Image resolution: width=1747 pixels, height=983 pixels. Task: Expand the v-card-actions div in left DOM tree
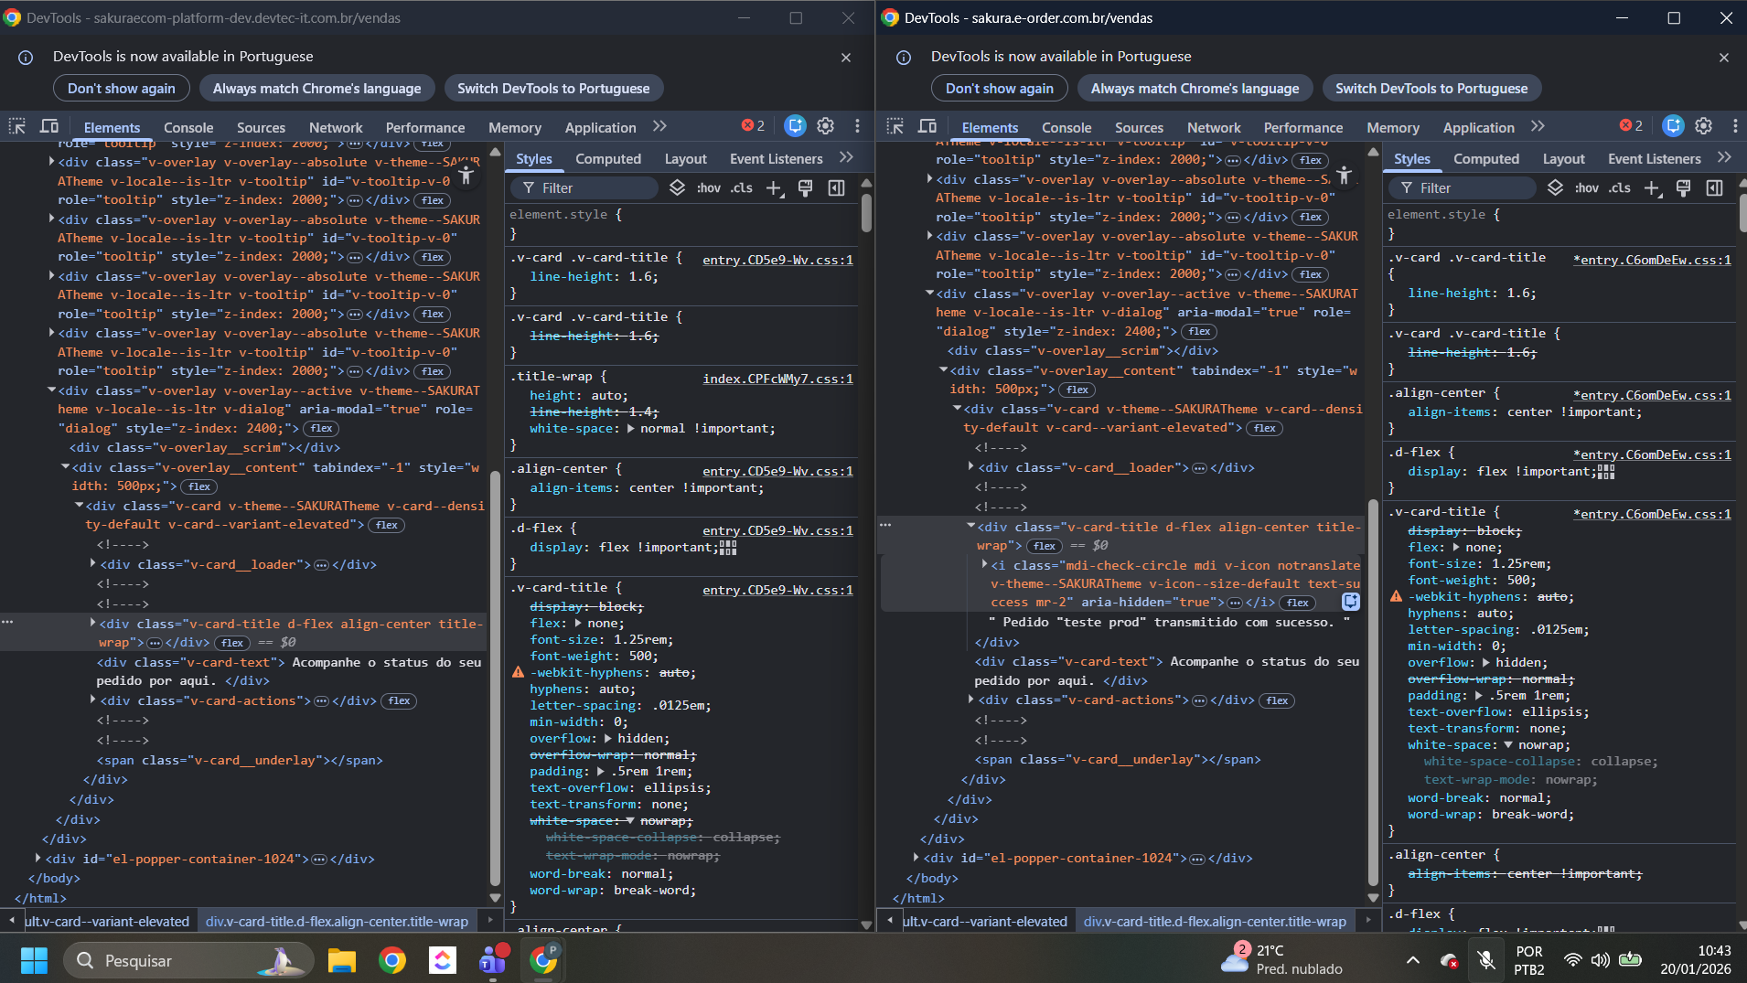92,700
